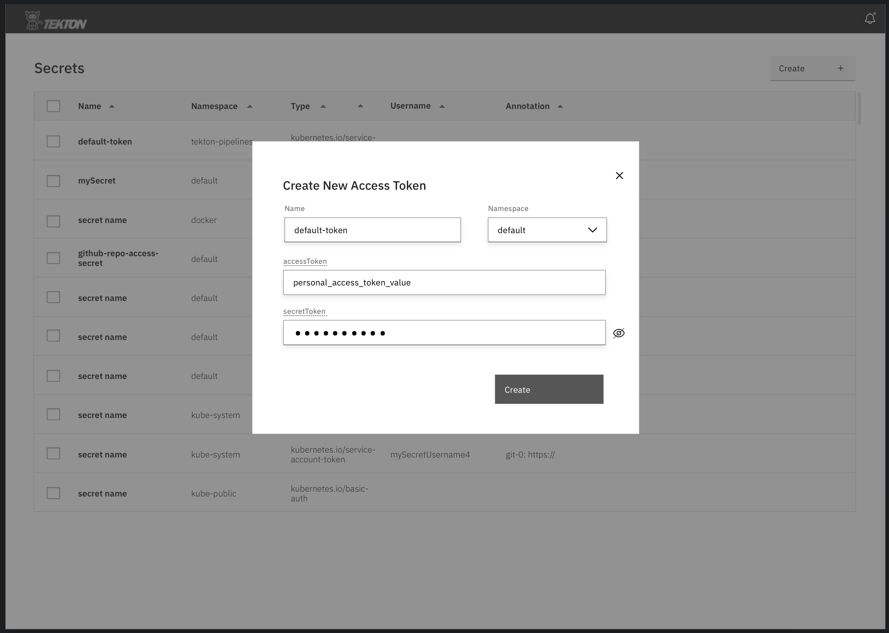Click the X to close the access token dialog
This screenshot has width=889, height=633.
(x=619, y=176)
